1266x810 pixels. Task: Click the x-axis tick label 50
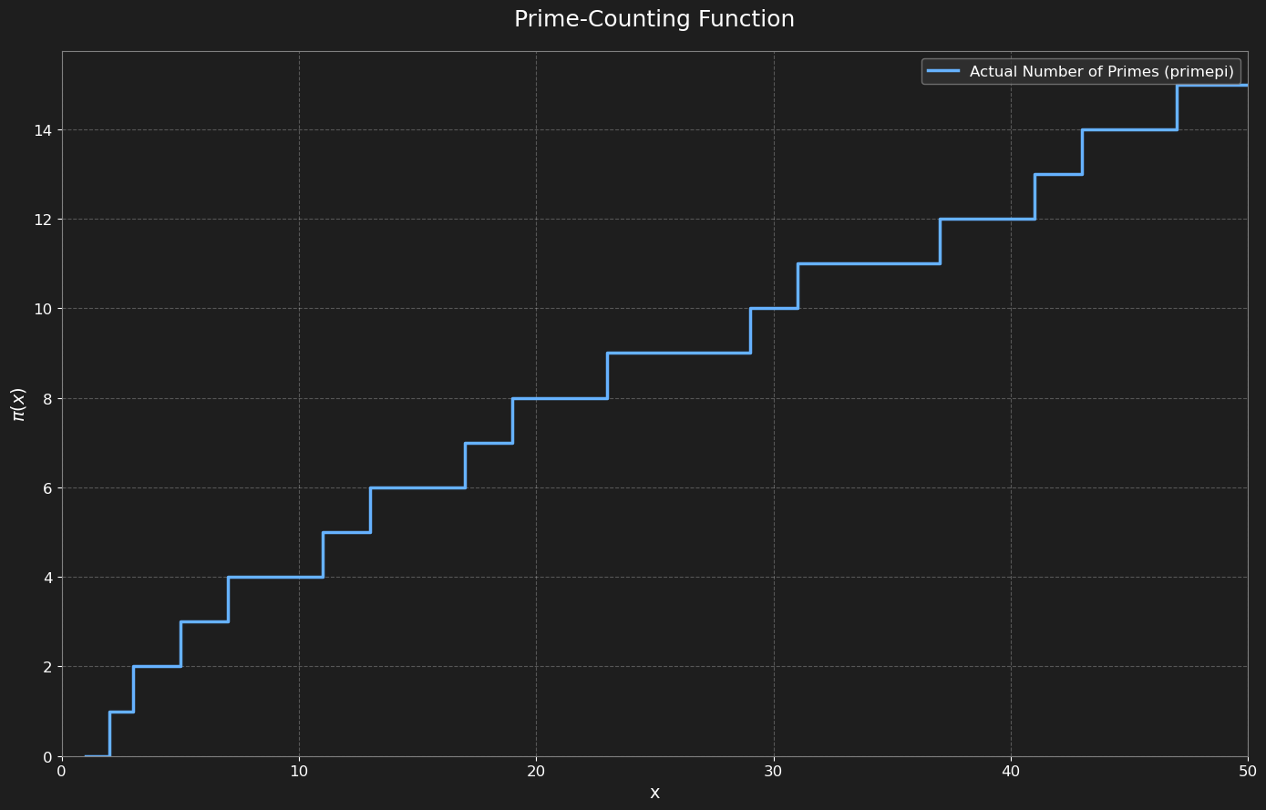(x=1248, y=771)
